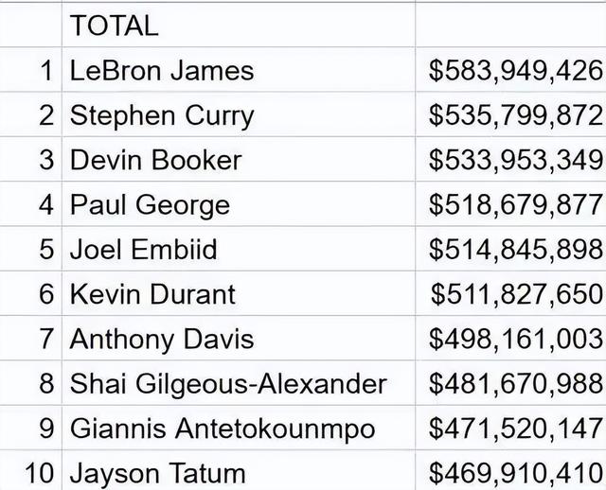Click the Devin Booker name cell
The image size is (606, 490).
239,159
